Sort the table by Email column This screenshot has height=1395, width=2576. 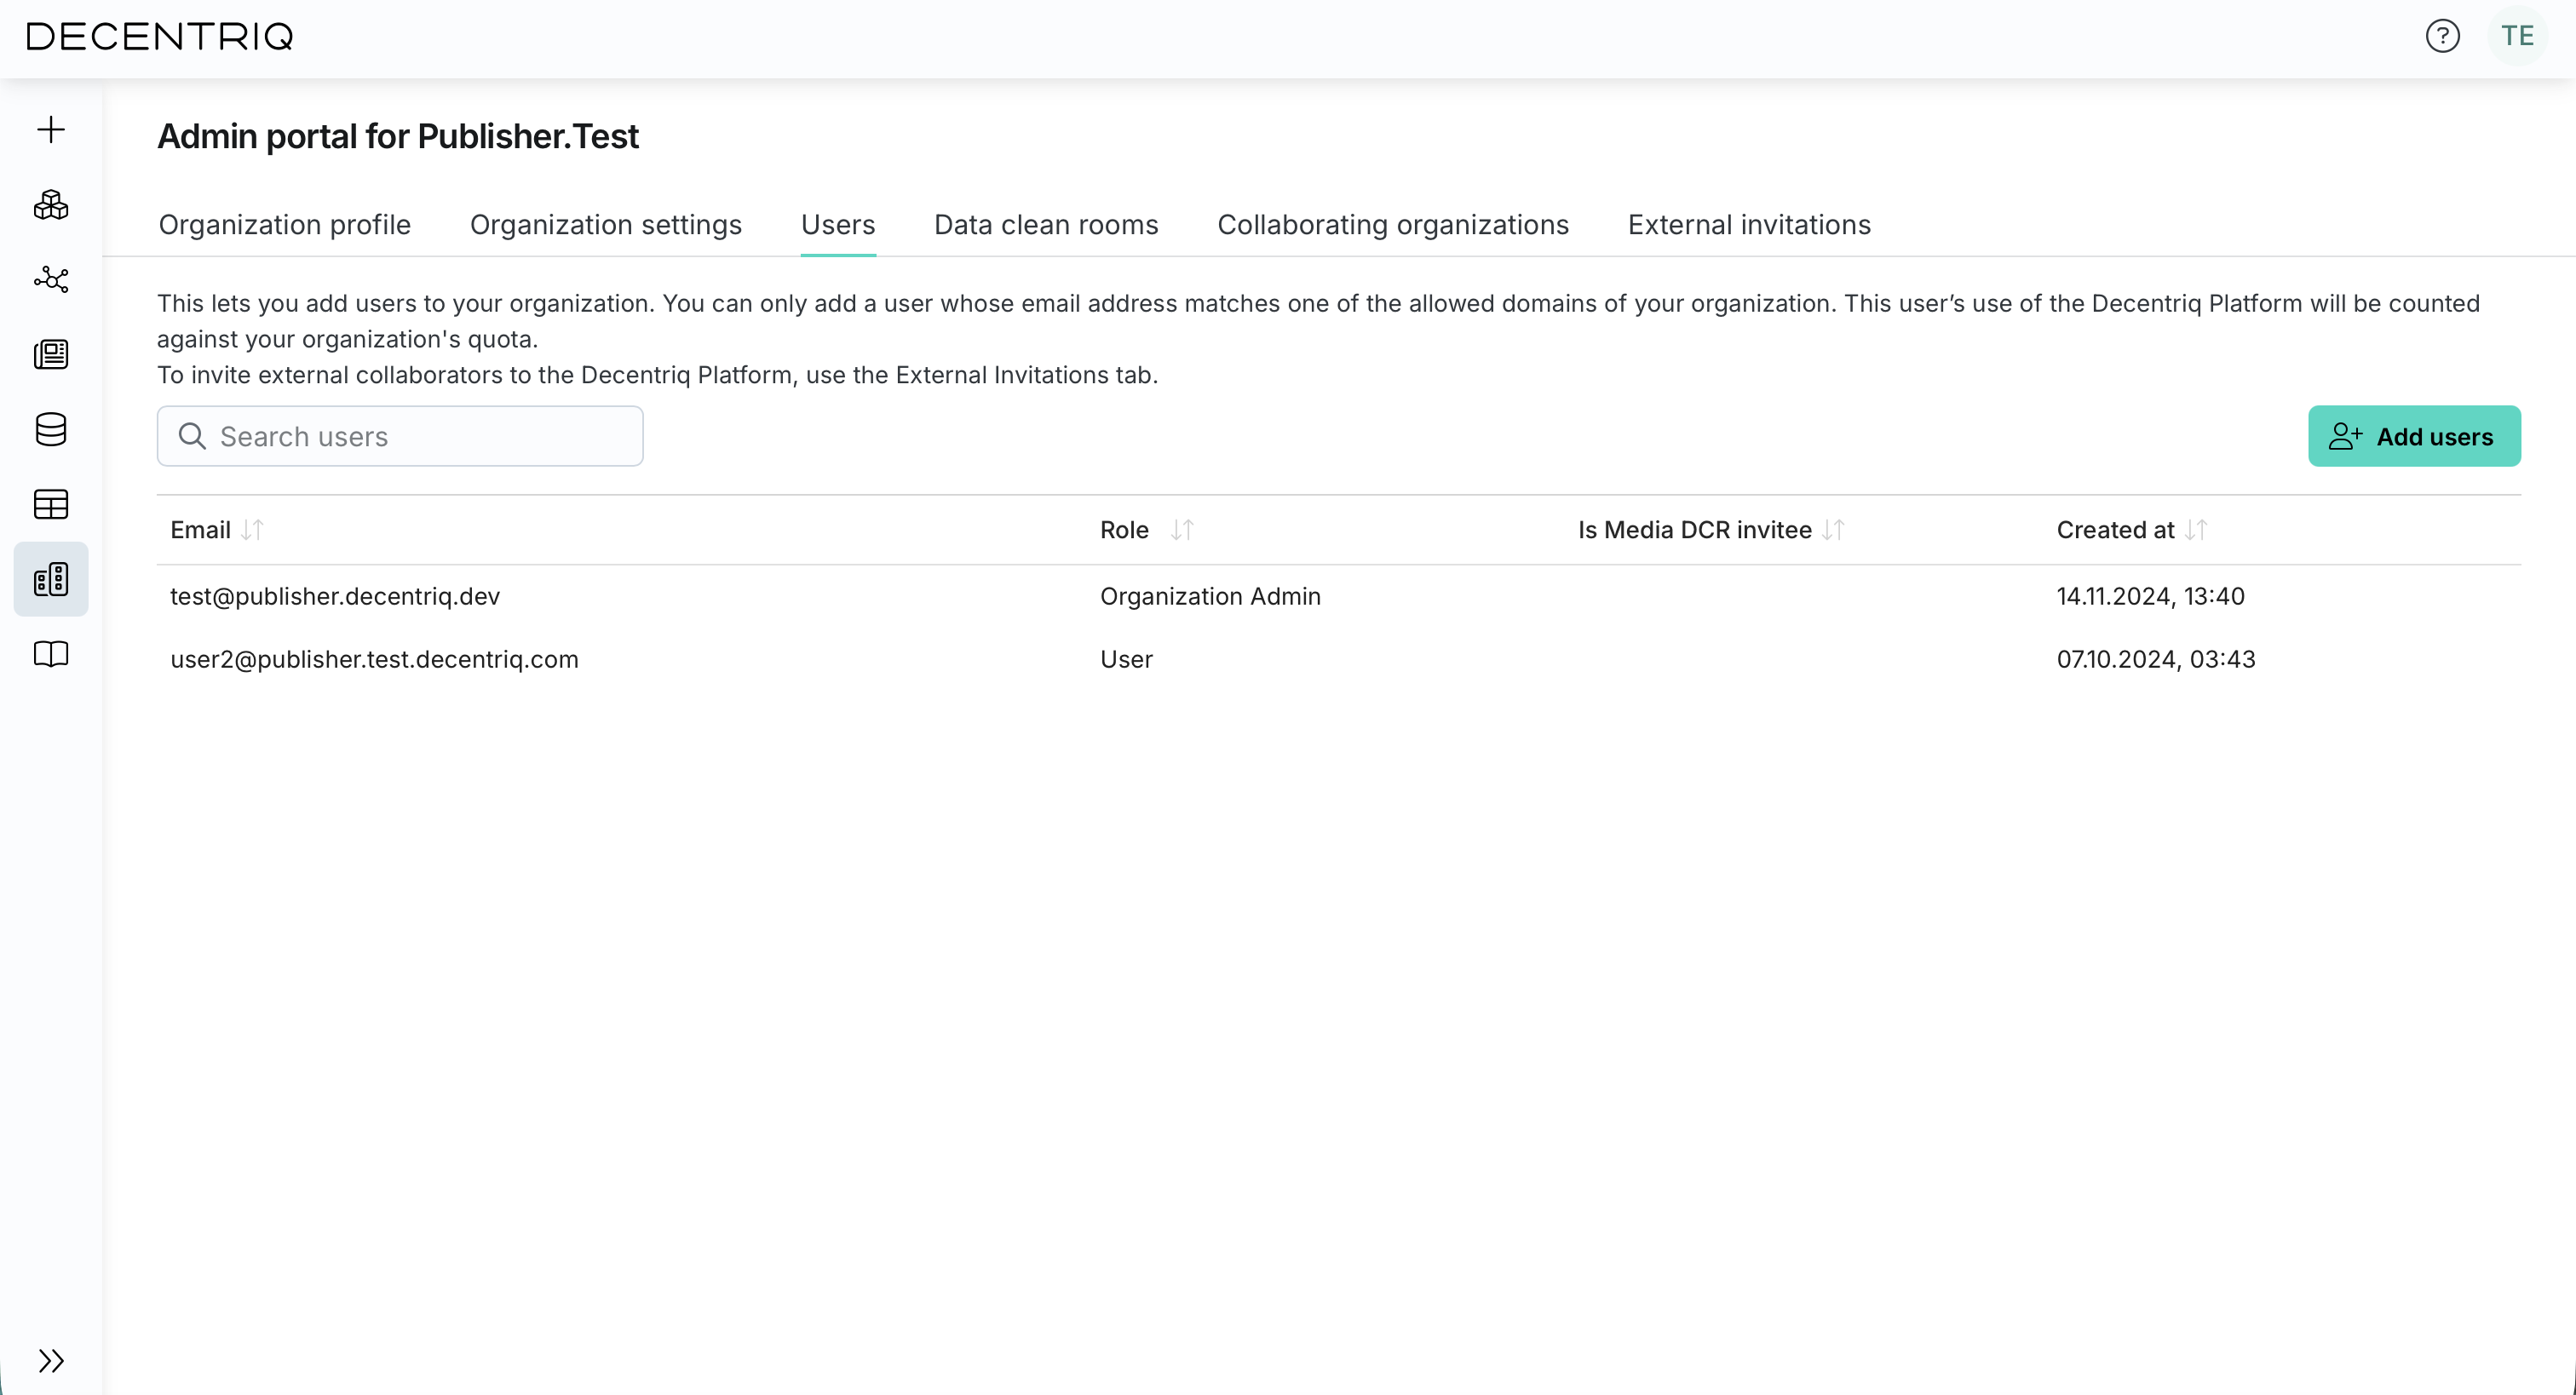coord(252,530)
